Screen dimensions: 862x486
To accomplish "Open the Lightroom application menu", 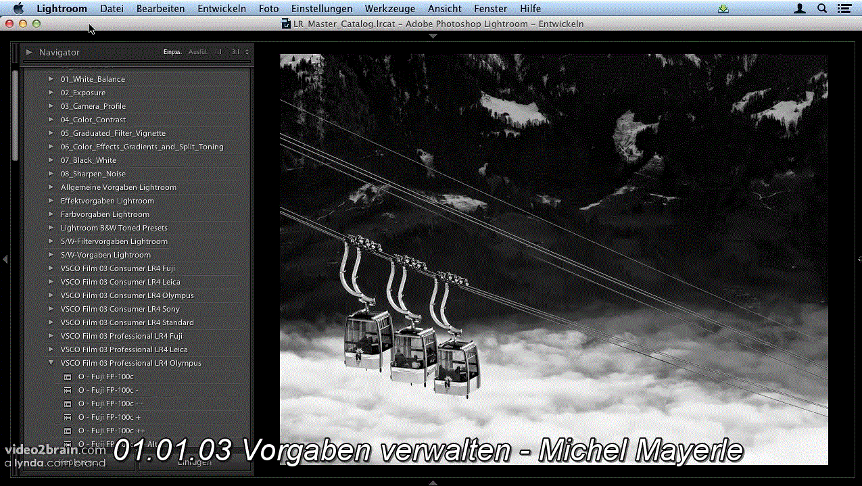I will pos(62,8).
